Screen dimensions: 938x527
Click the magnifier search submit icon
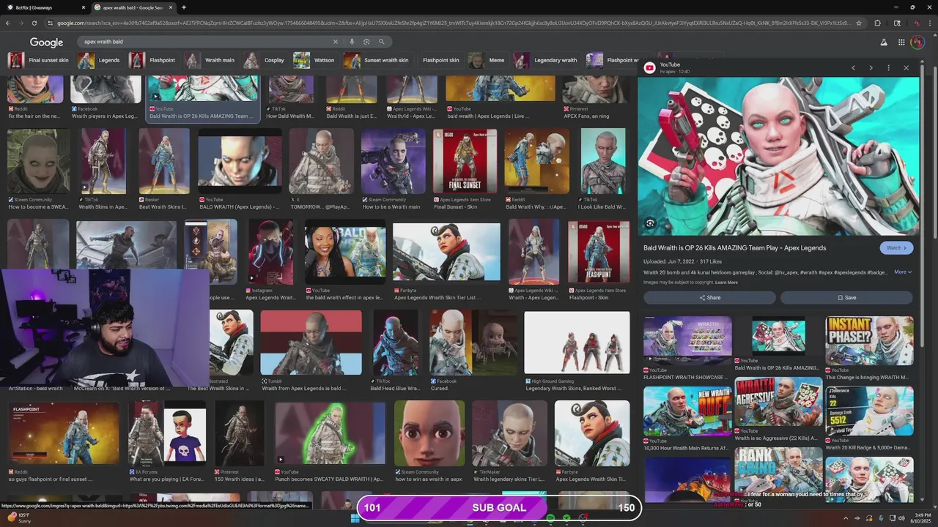click(381, 42)
